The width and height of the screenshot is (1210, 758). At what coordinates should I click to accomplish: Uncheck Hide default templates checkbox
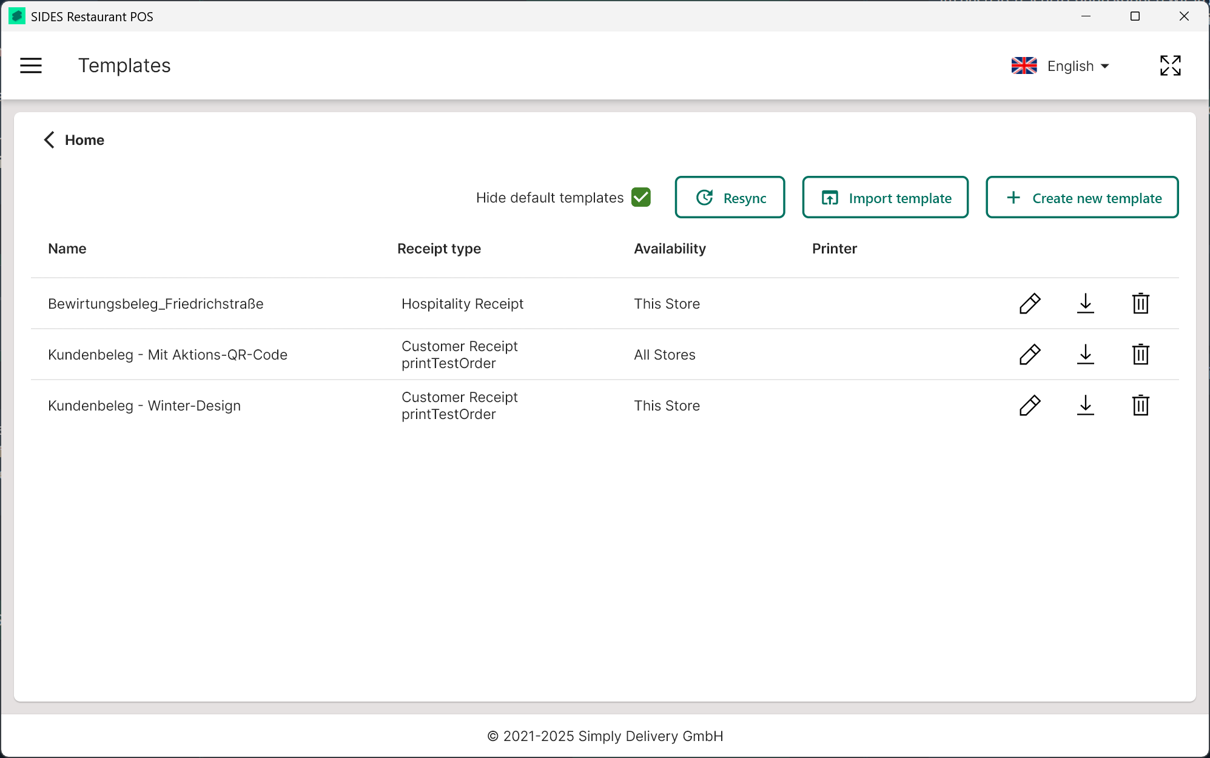tap(640, 197)
